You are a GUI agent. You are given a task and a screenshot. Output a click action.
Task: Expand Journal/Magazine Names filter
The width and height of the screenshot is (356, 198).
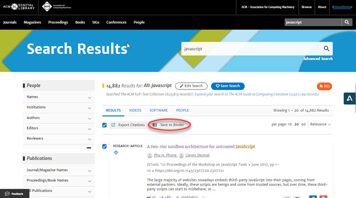59,170
